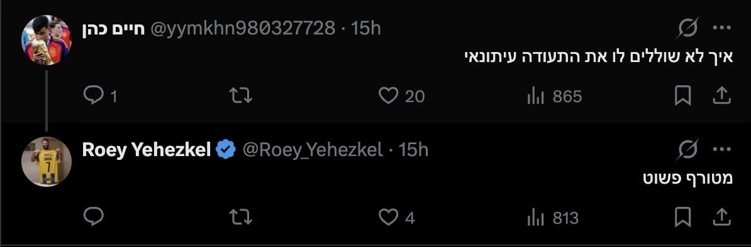Viewport: 751px width, 247px height.
Task: Open @Roey_Yehezkel profile handle link
Action: point(313,150)
